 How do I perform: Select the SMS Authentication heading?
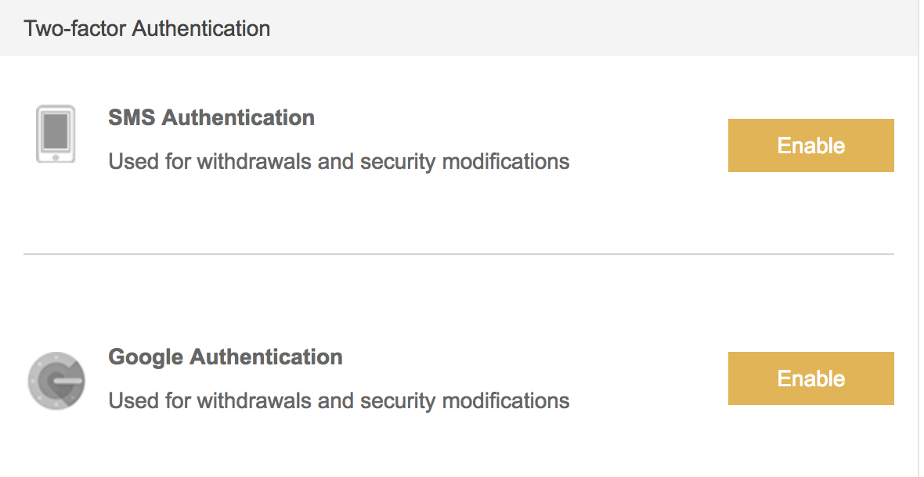211,117
